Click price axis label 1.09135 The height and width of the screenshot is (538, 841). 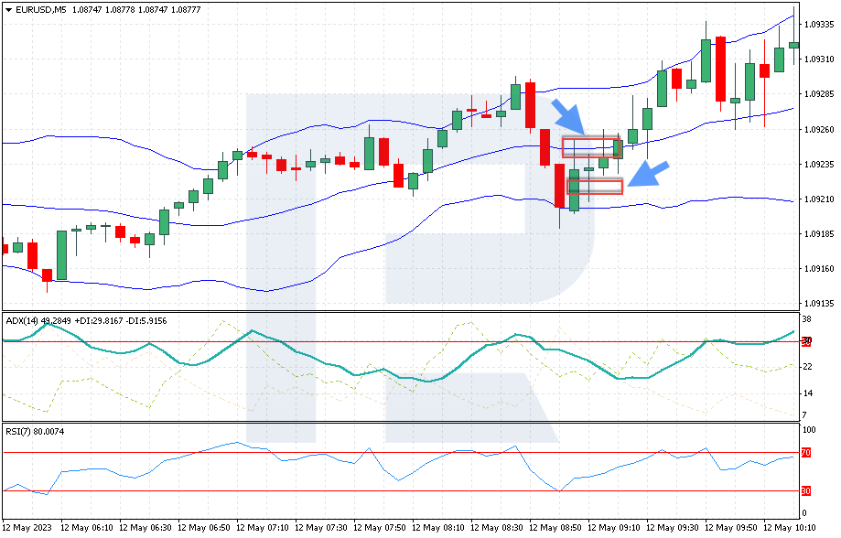click(x=818, y=304)
